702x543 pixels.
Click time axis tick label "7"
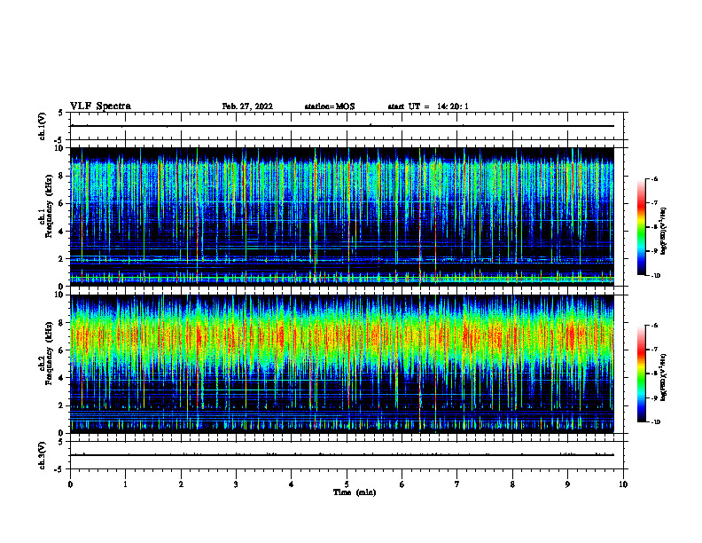(x=457, y=484)
